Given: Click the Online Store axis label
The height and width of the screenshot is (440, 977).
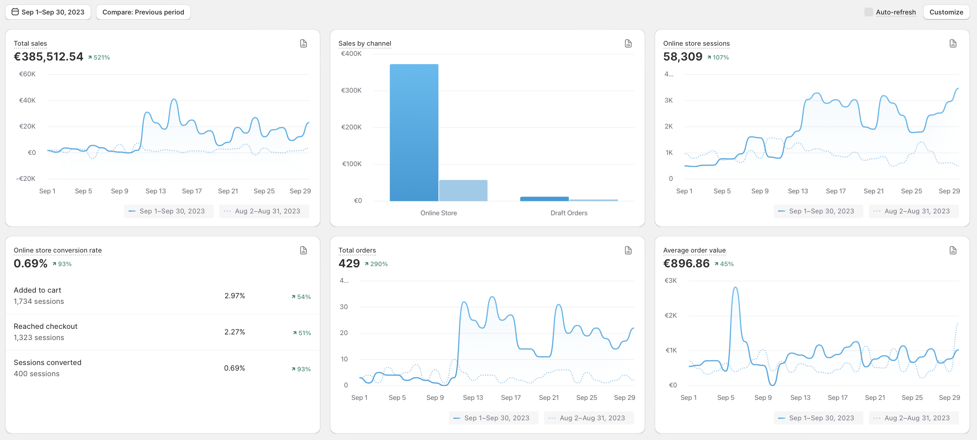Looking at the screenshot, I should (438, 213).
